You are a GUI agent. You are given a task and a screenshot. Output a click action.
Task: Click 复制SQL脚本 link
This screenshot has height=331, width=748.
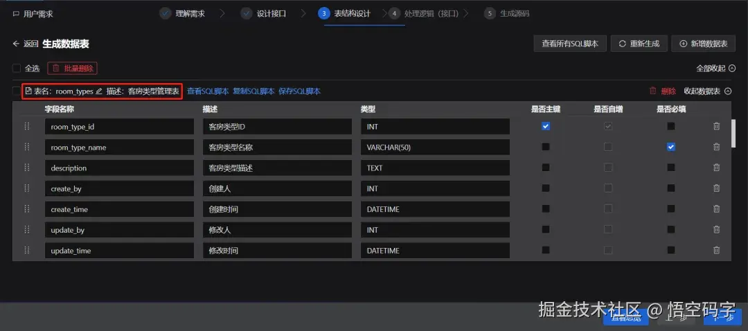(253, 91)
